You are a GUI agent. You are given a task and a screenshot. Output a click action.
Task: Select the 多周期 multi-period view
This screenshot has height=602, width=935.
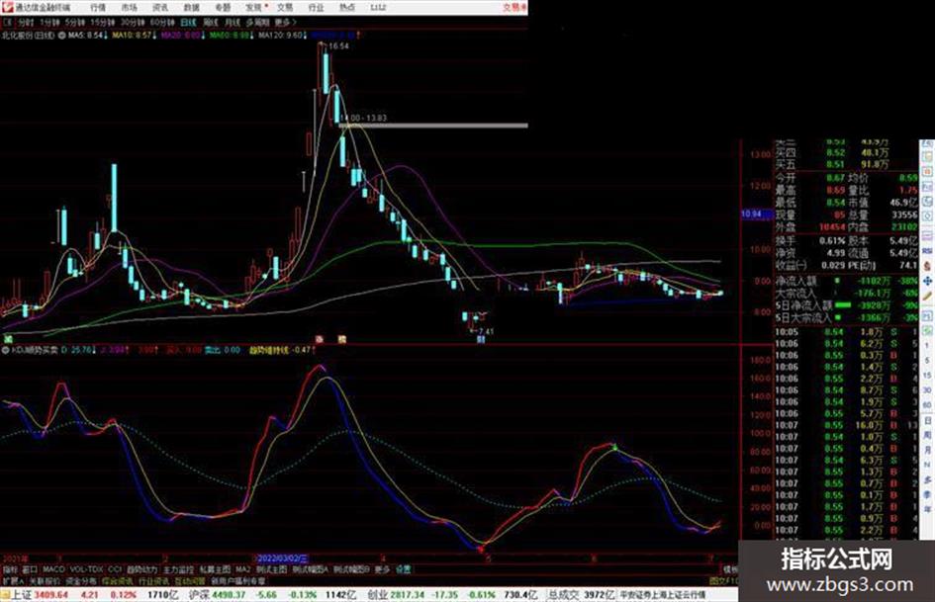point(257,22)
